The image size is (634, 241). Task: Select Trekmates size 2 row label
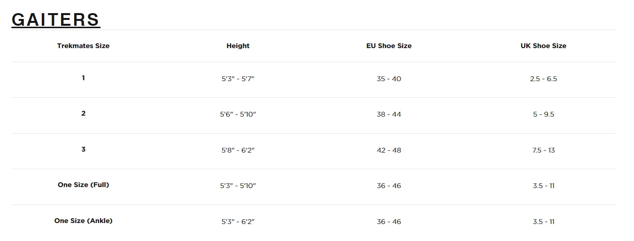[83, 113]
